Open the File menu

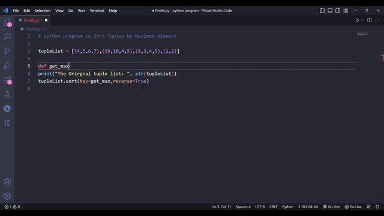click(16, 11)
